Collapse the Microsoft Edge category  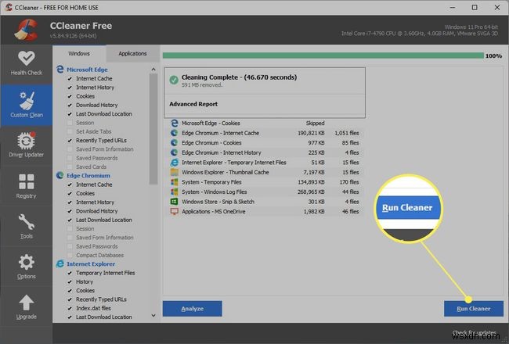pos(87,70)
